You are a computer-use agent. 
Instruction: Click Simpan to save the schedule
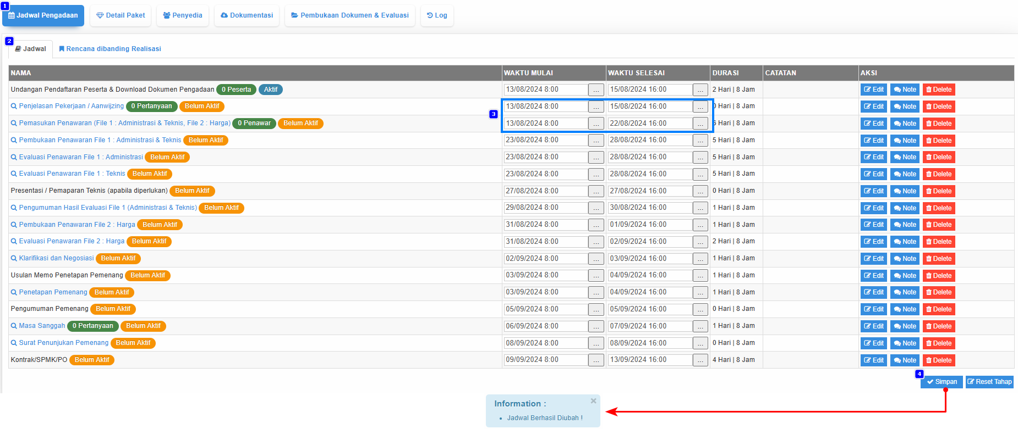[942, 382]
